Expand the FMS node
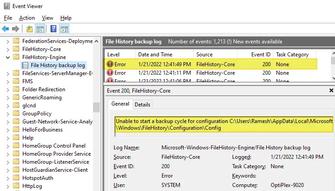Viewport: 335px width, 191px height. [x=8, y=81]
